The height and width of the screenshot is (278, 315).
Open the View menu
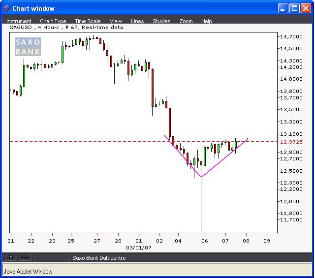(116, 21)
